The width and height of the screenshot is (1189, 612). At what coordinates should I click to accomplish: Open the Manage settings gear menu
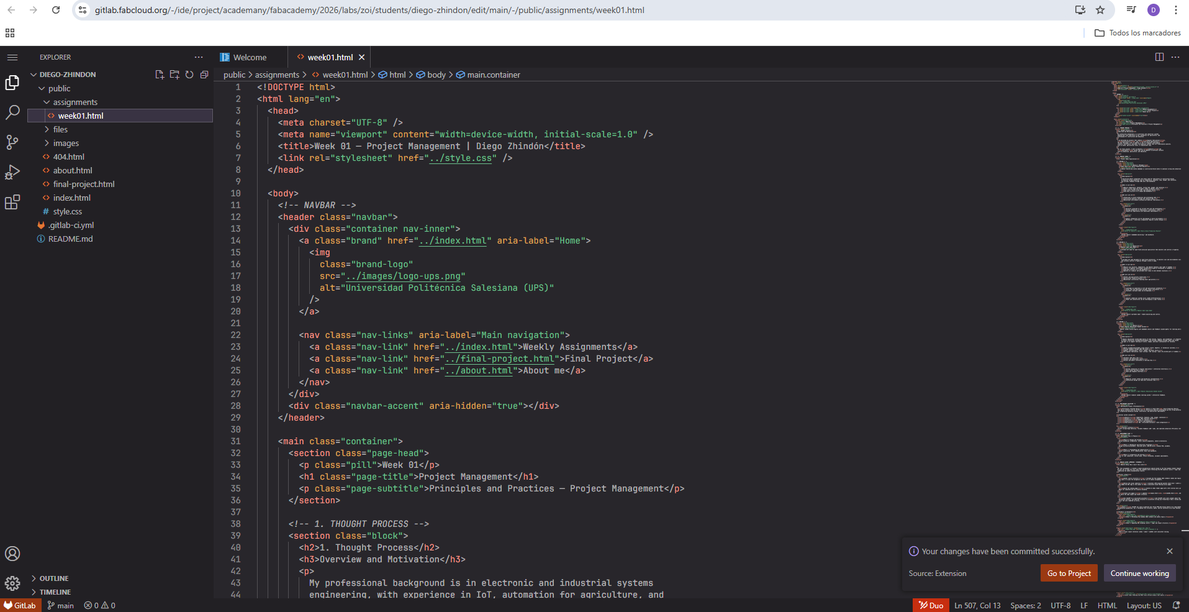click(x=12, y=584)
